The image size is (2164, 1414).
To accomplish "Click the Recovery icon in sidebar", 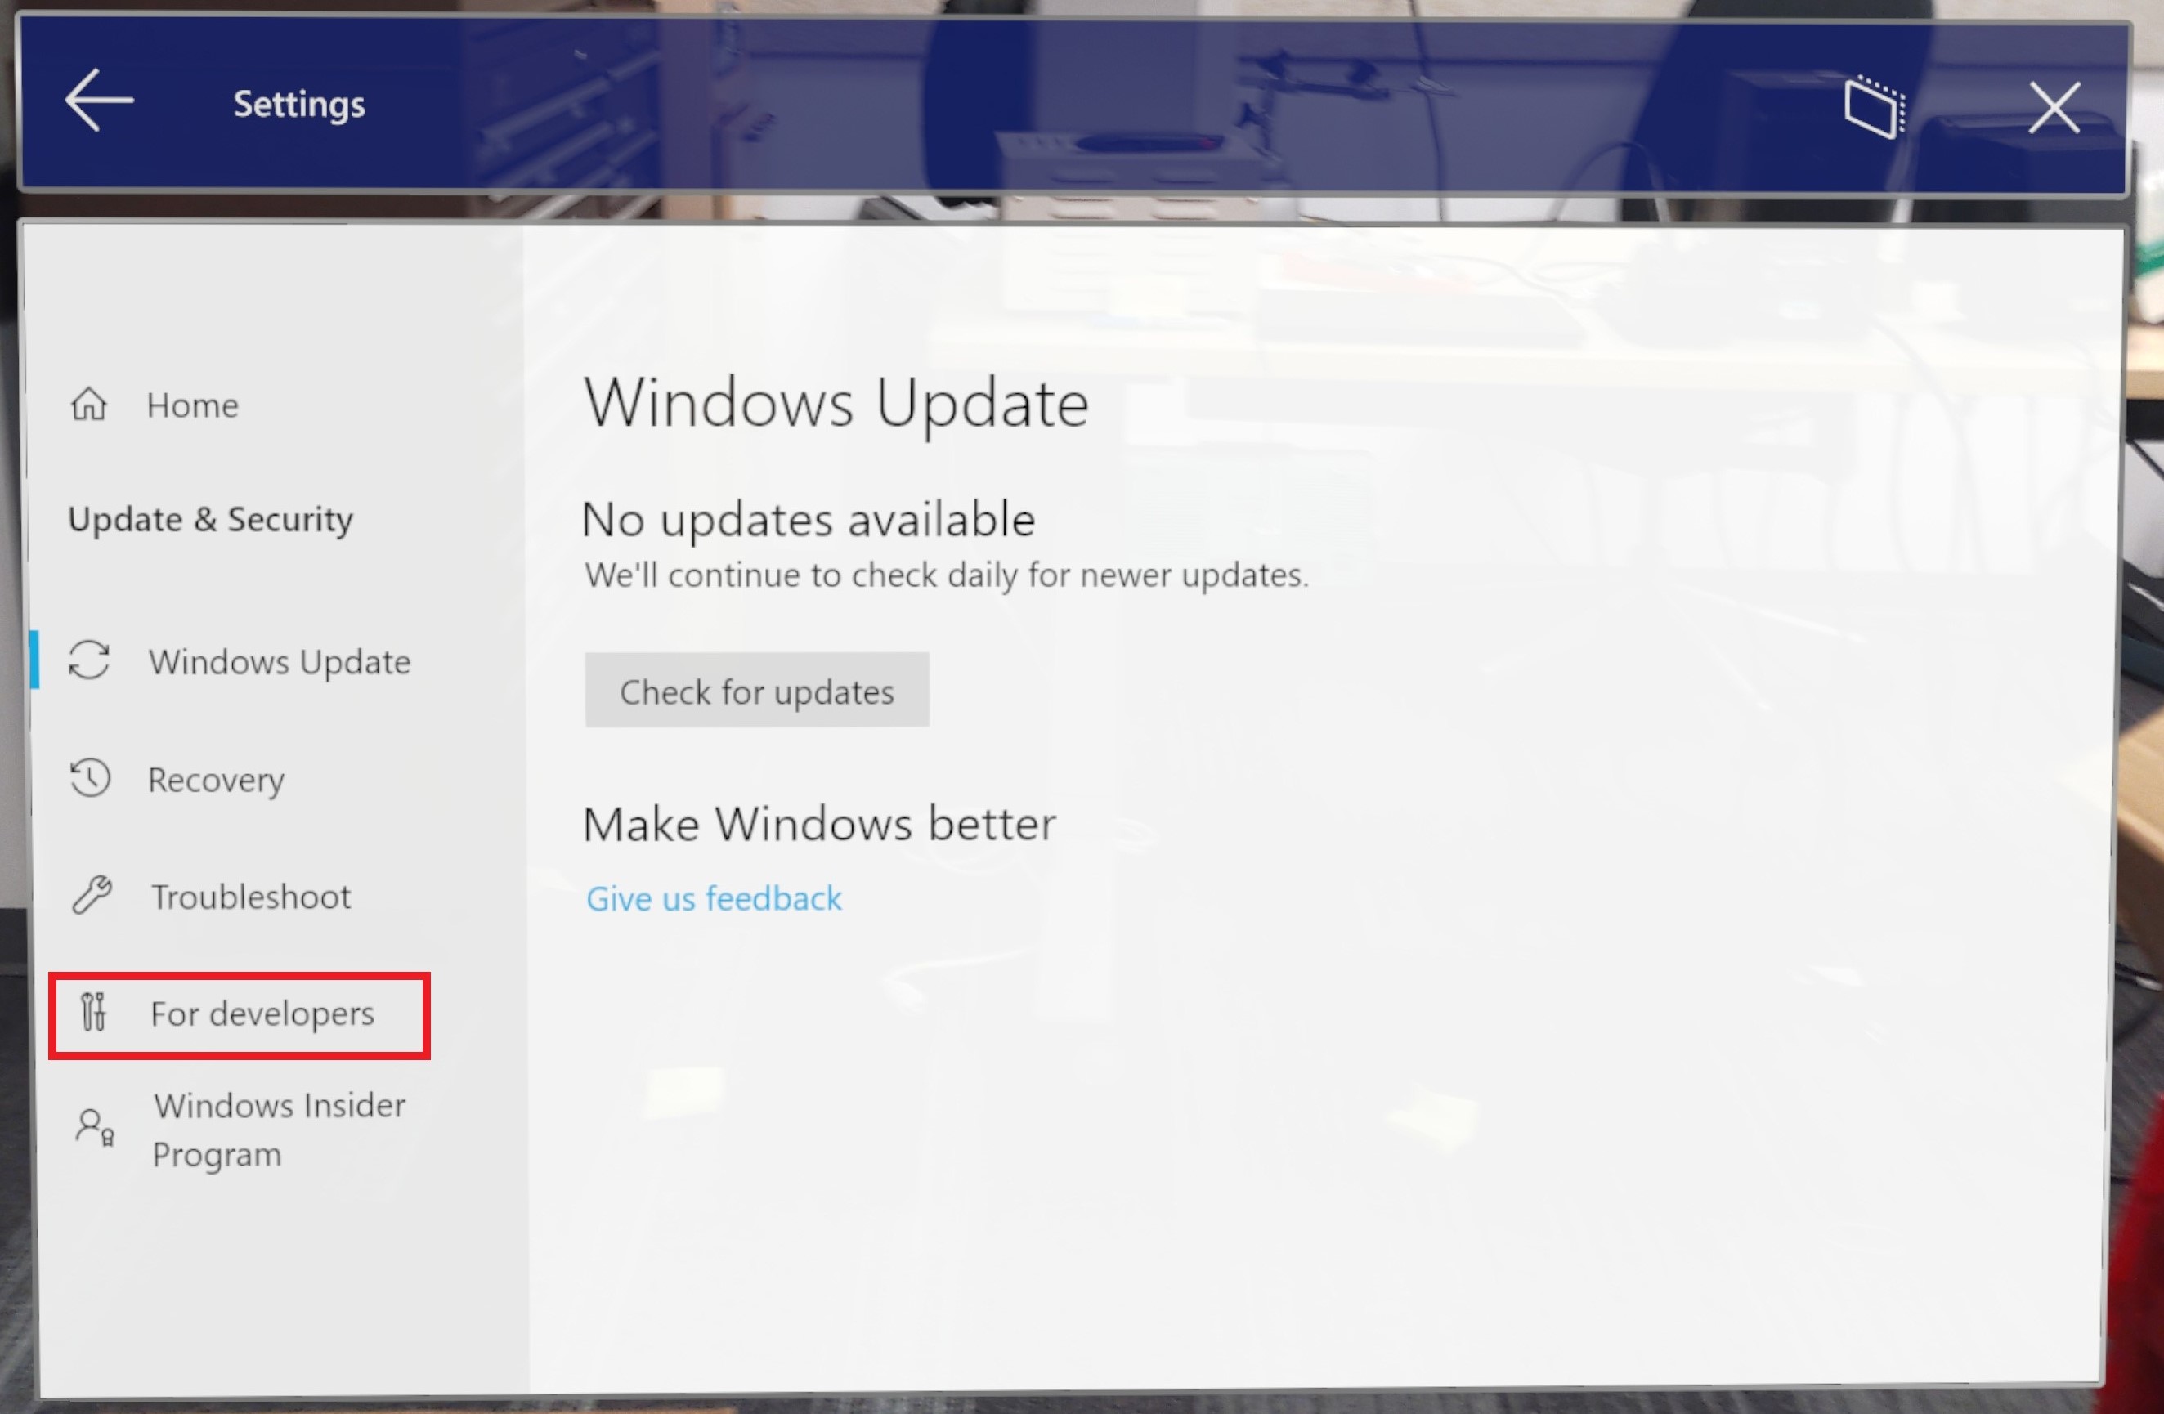I will (x=92, y=778).
